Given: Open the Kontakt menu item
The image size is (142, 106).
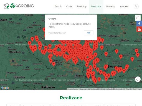Looking at the screenshot, I should (124, 6).
